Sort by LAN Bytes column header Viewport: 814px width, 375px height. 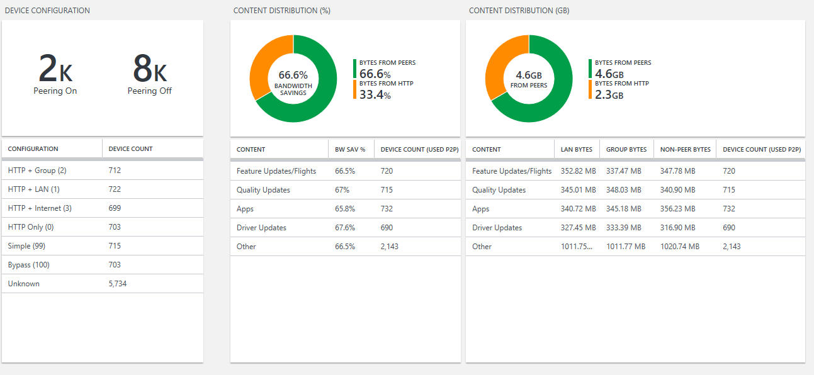576,150
